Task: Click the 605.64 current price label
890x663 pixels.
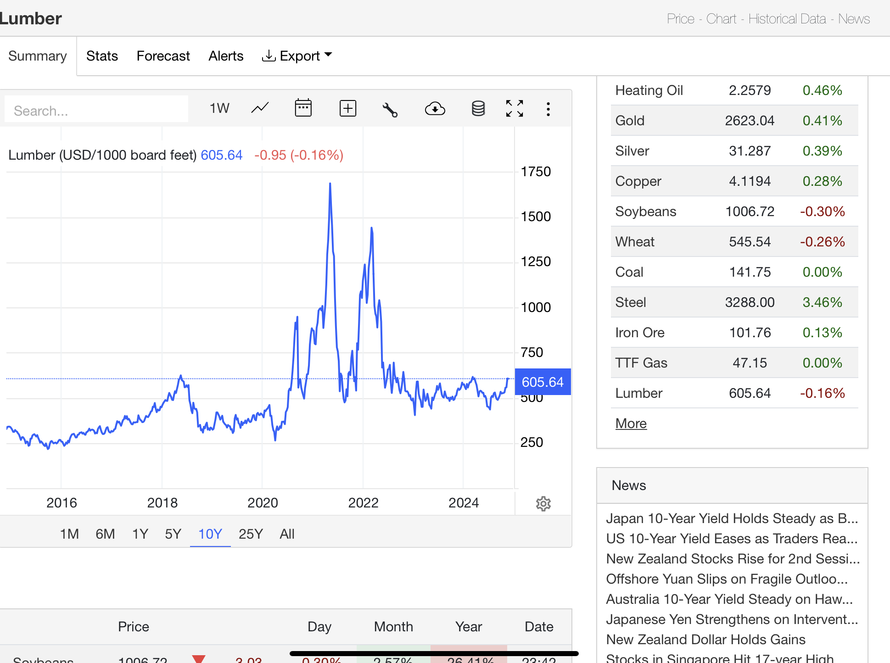Action: pos(543,382)
